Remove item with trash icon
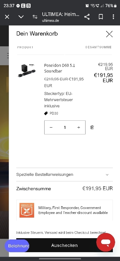This screenshot has width=120, height=261. (x=92, y=127)
